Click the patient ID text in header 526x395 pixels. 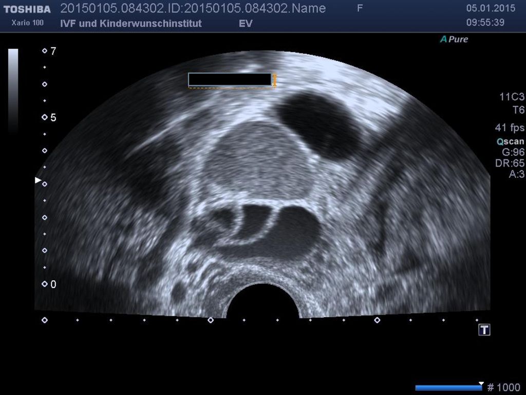(193, 8)
